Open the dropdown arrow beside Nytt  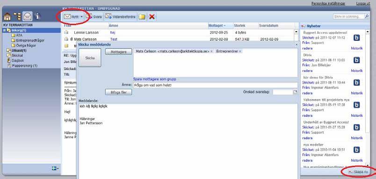pos(82,17)
